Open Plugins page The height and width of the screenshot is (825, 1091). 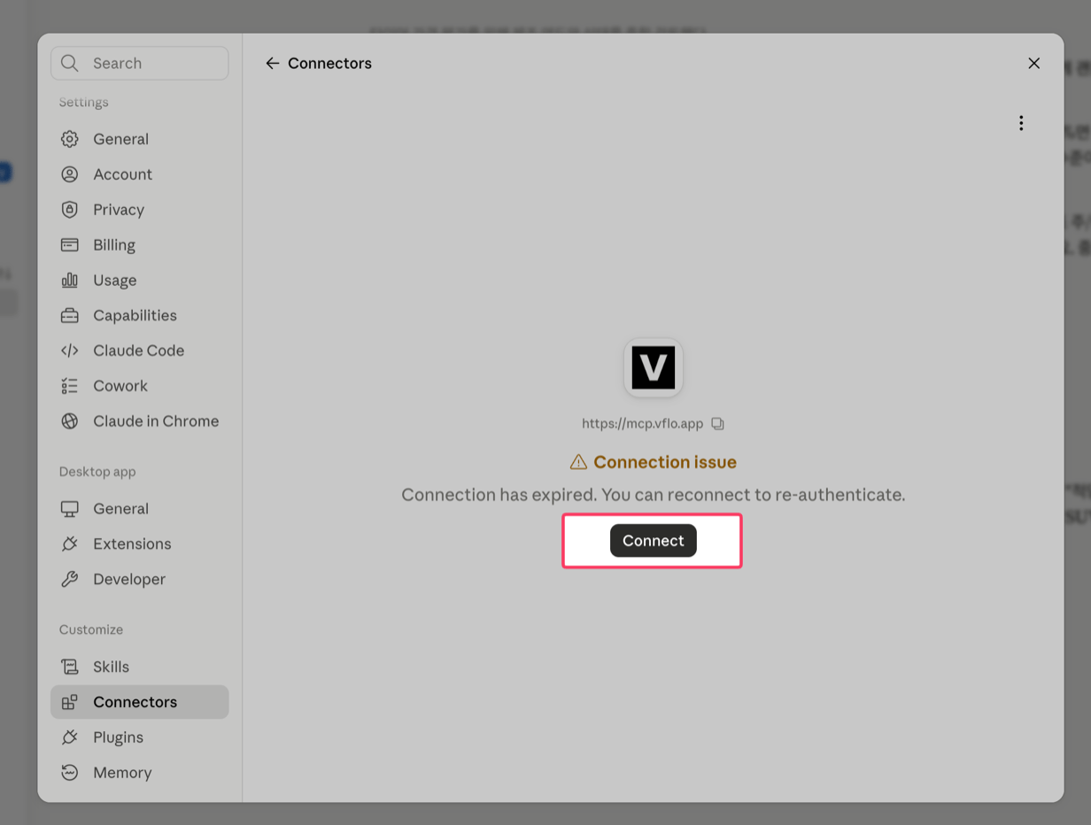tap(140, 737)
